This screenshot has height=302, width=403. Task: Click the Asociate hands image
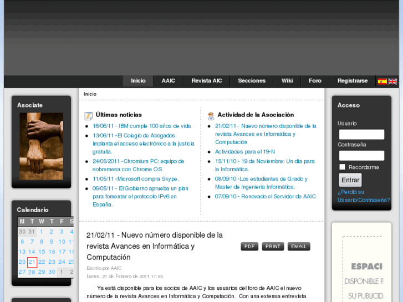[42, 146]
